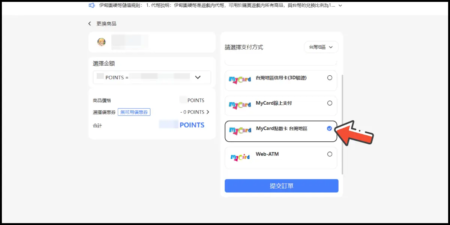
Task: Open coupon selection arrow next to 0 POINTS
Action: pos(208,112)
